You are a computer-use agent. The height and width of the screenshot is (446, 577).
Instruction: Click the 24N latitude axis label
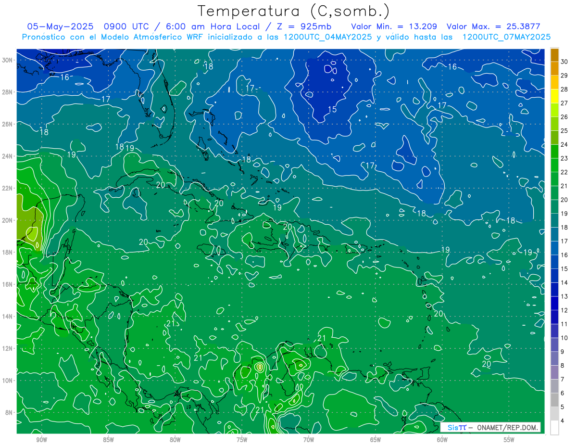(8, 156)
